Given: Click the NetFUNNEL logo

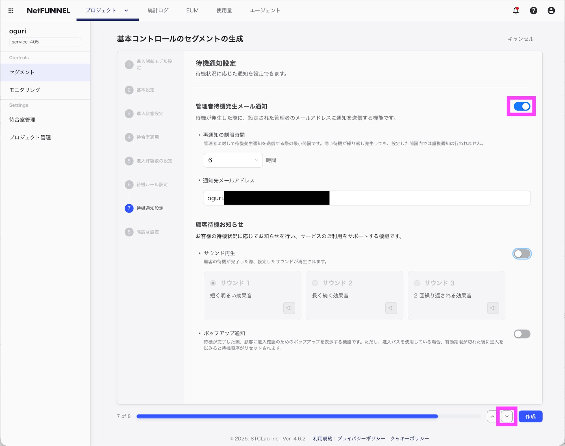Looking at the screenshot, I should tap(48, 10).
